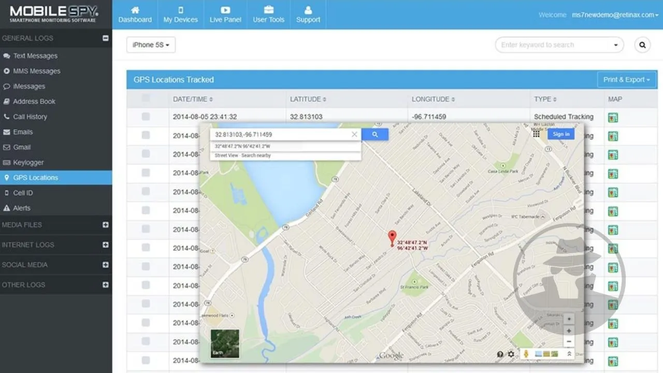
Task: Click the MobileSpy logo
Action: coord(53,13)
